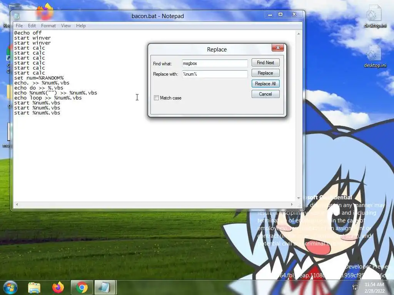
Task: Open the Format menu
Action: point(48,26)
